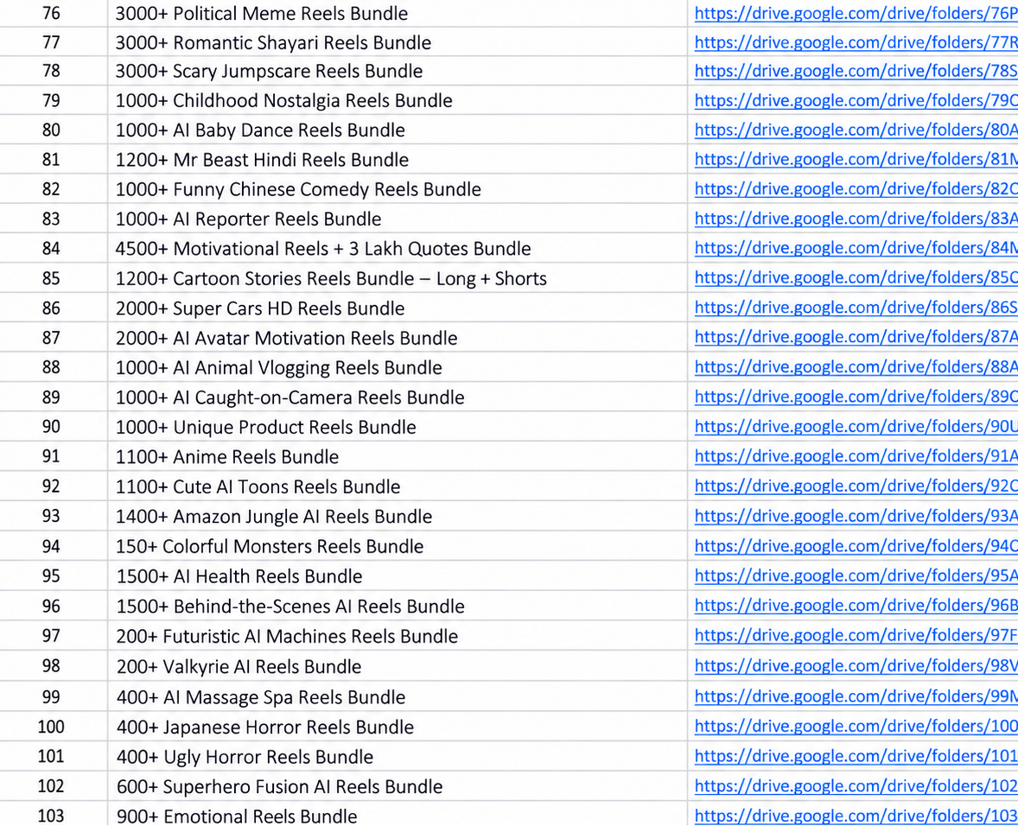Image resolution: width=1018 pixels, height=826 pixels.
Task: Click '1000+ Unique Product Reels Bundle' text
Action: tap(265, 428)
